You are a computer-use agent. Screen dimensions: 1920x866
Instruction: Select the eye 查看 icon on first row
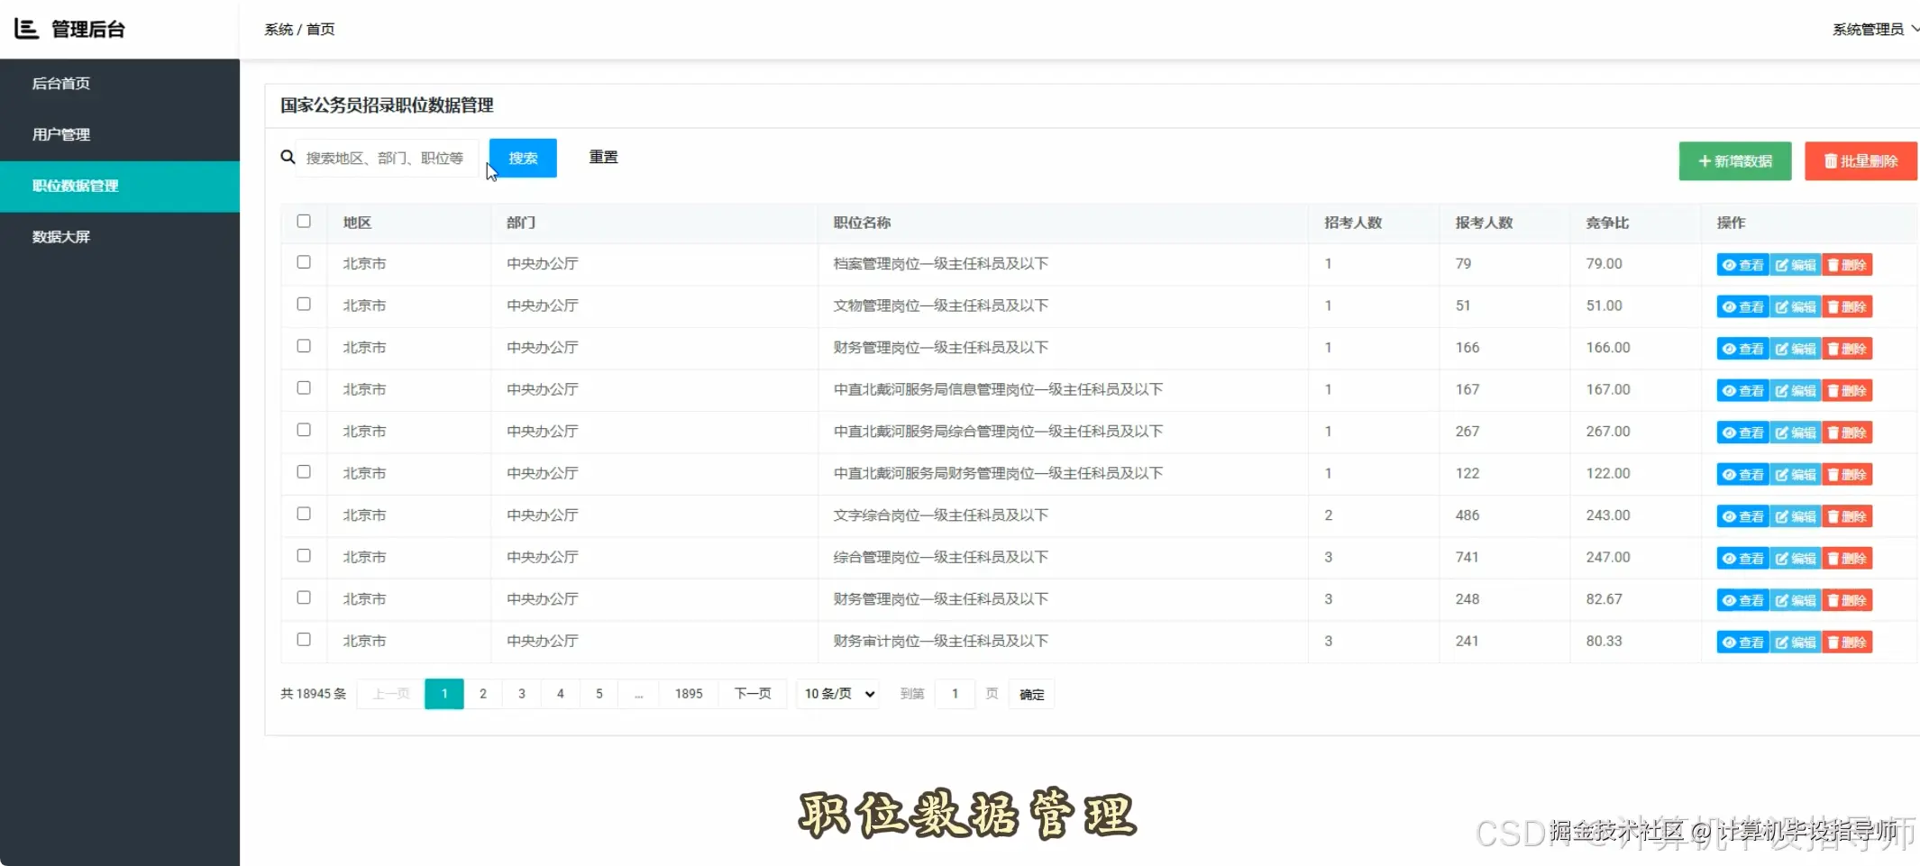(1728, 264)
